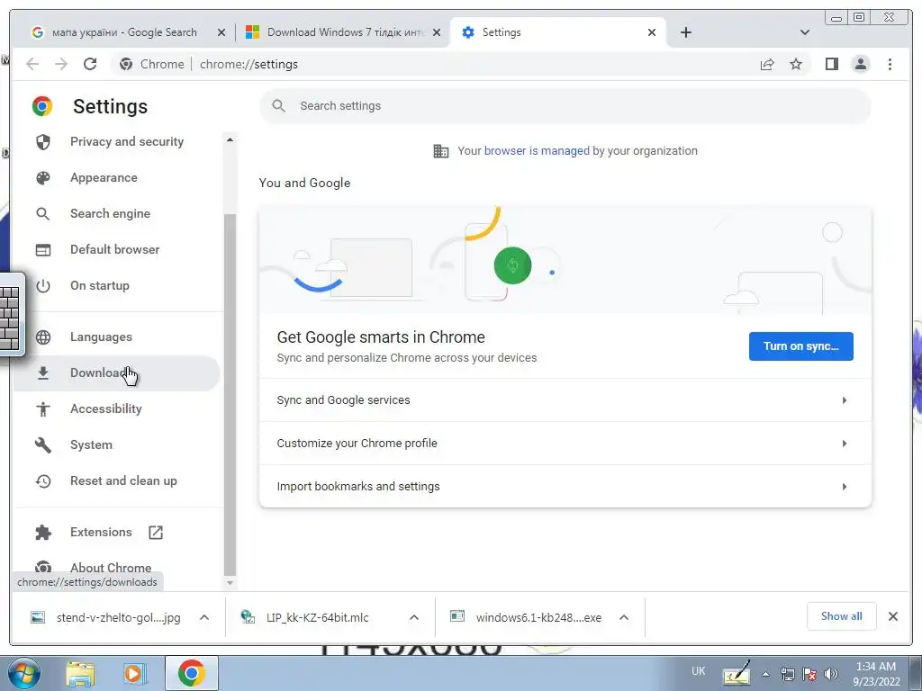This screenshot has height=691, width=922.
Task: Go to Search engine settings
Action: pos(110,213)
